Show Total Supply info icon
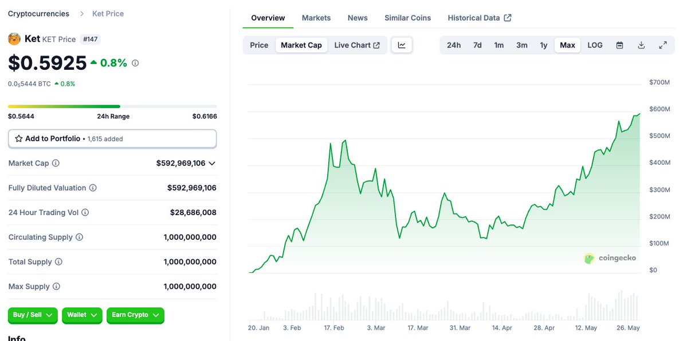The image size is (687, 341). (x=58, y=262)
